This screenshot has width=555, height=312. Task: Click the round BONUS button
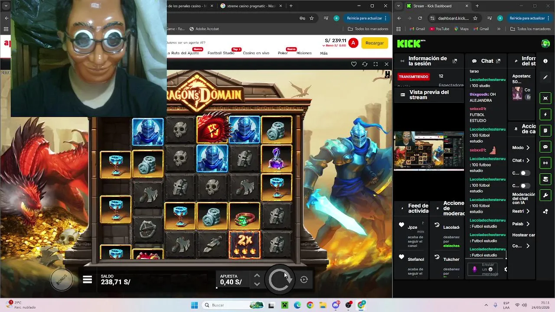62,279
